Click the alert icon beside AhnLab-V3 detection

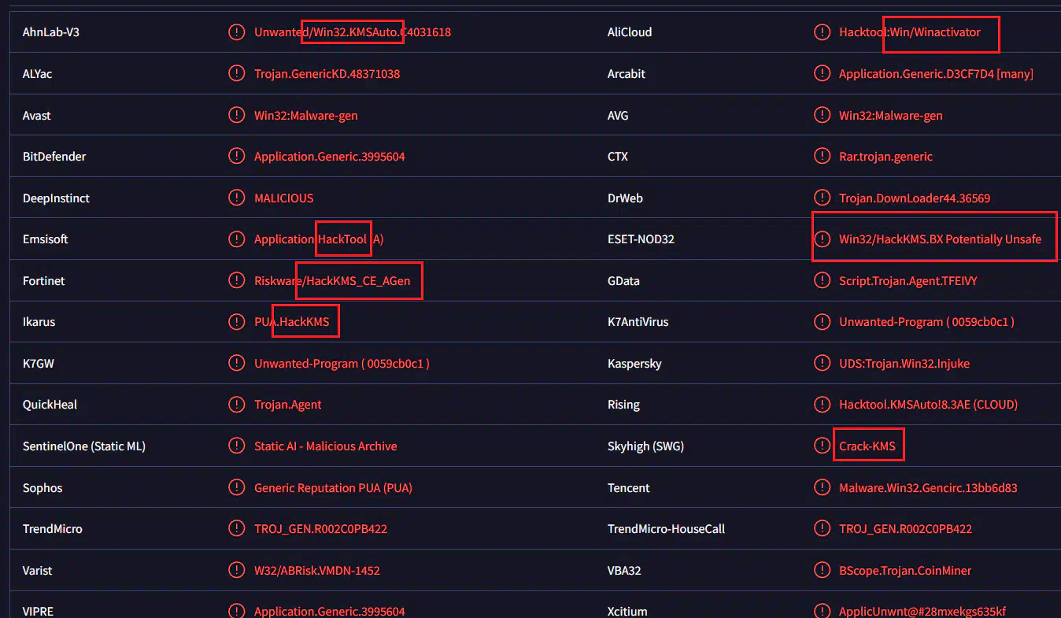pyautogui.click(x=236, y=32)
